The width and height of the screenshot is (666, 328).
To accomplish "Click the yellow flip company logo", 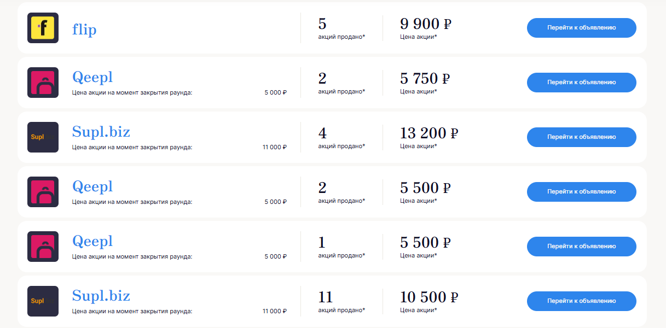I will tap(43, 28).
